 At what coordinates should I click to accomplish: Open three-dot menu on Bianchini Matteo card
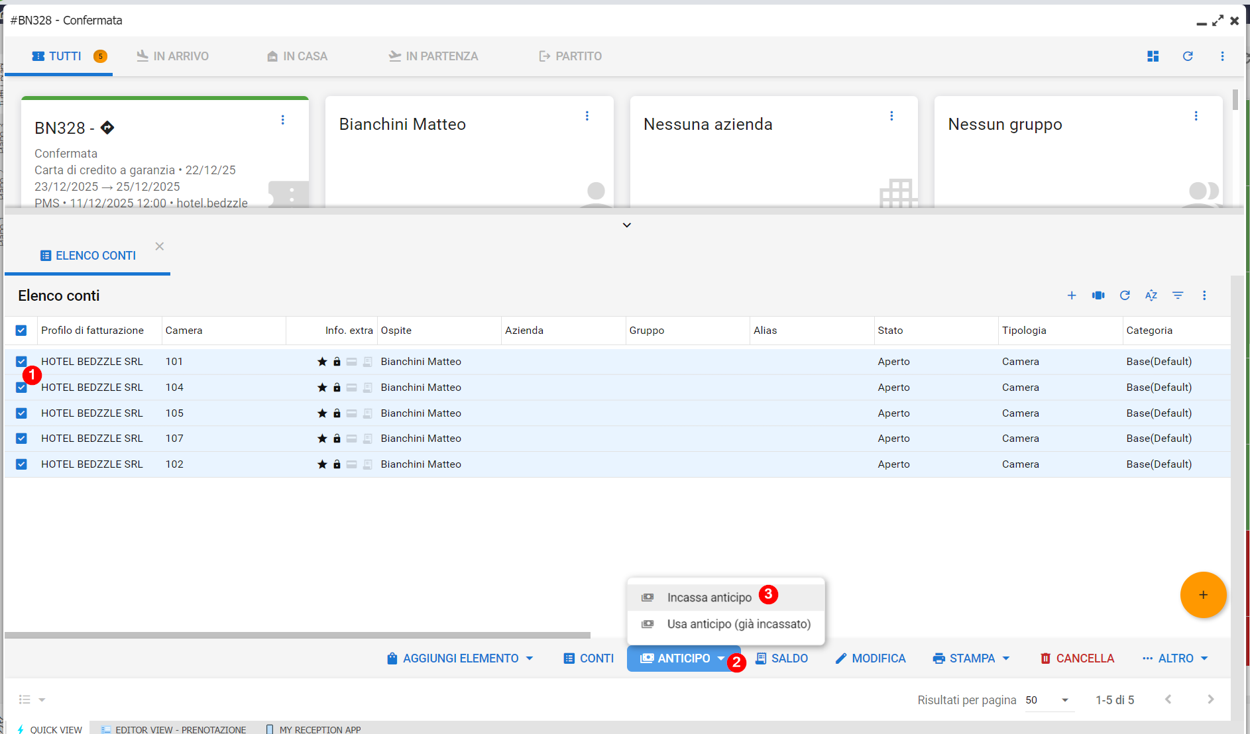[587, 116]
